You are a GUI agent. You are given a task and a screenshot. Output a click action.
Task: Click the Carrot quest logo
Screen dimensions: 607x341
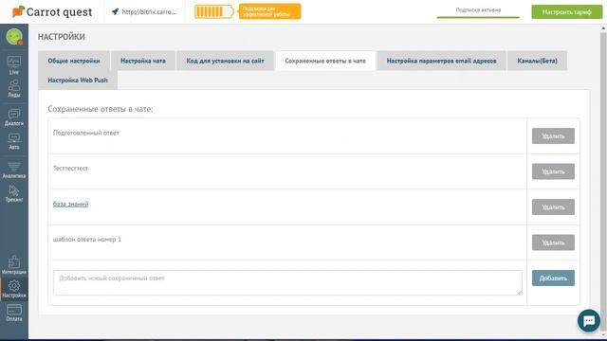coord(52,12)
